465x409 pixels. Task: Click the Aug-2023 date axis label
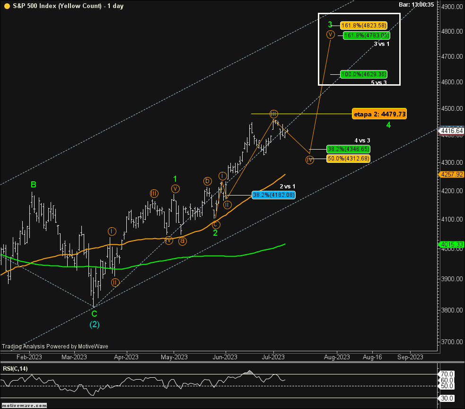pyautogui.click(x=337, y=357)
